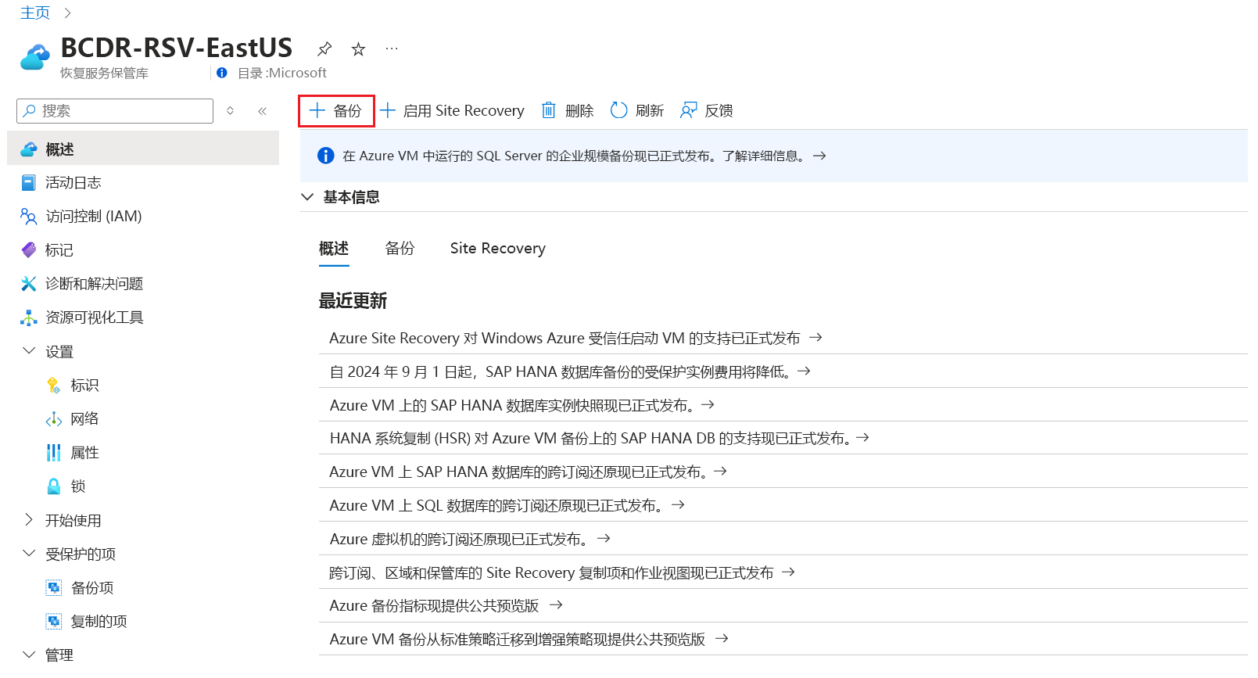This screenshot has height=678, width=1258.
Task: Open 备份项 backup items icon
Action: click(x=53, y=587)
